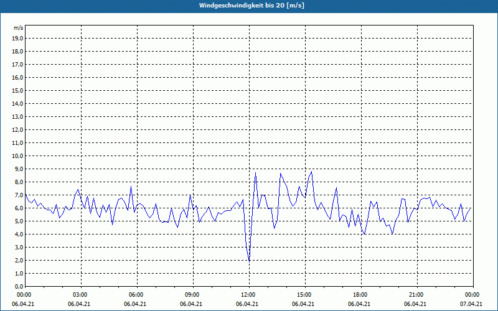Select the '11,0' y-axis label
The height and width of the screenshot is (311, 498).
point(17,143)
